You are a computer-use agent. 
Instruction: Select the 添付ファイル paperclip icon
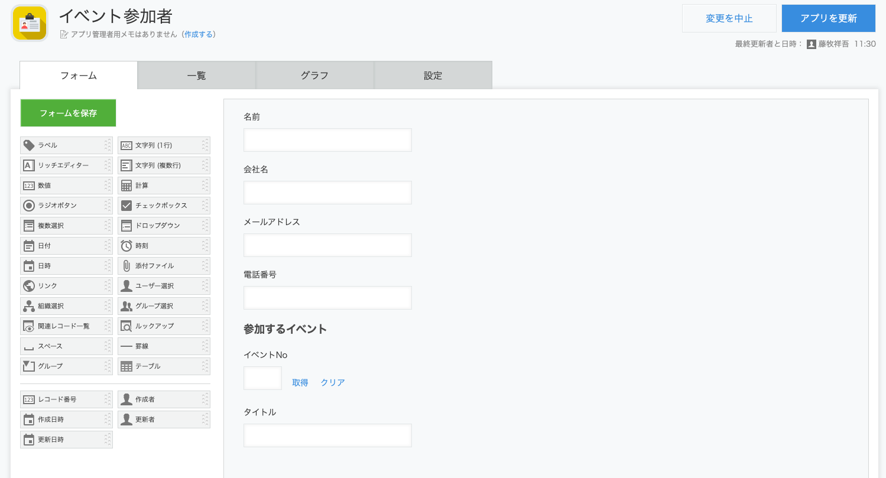(x=126, y=266)
